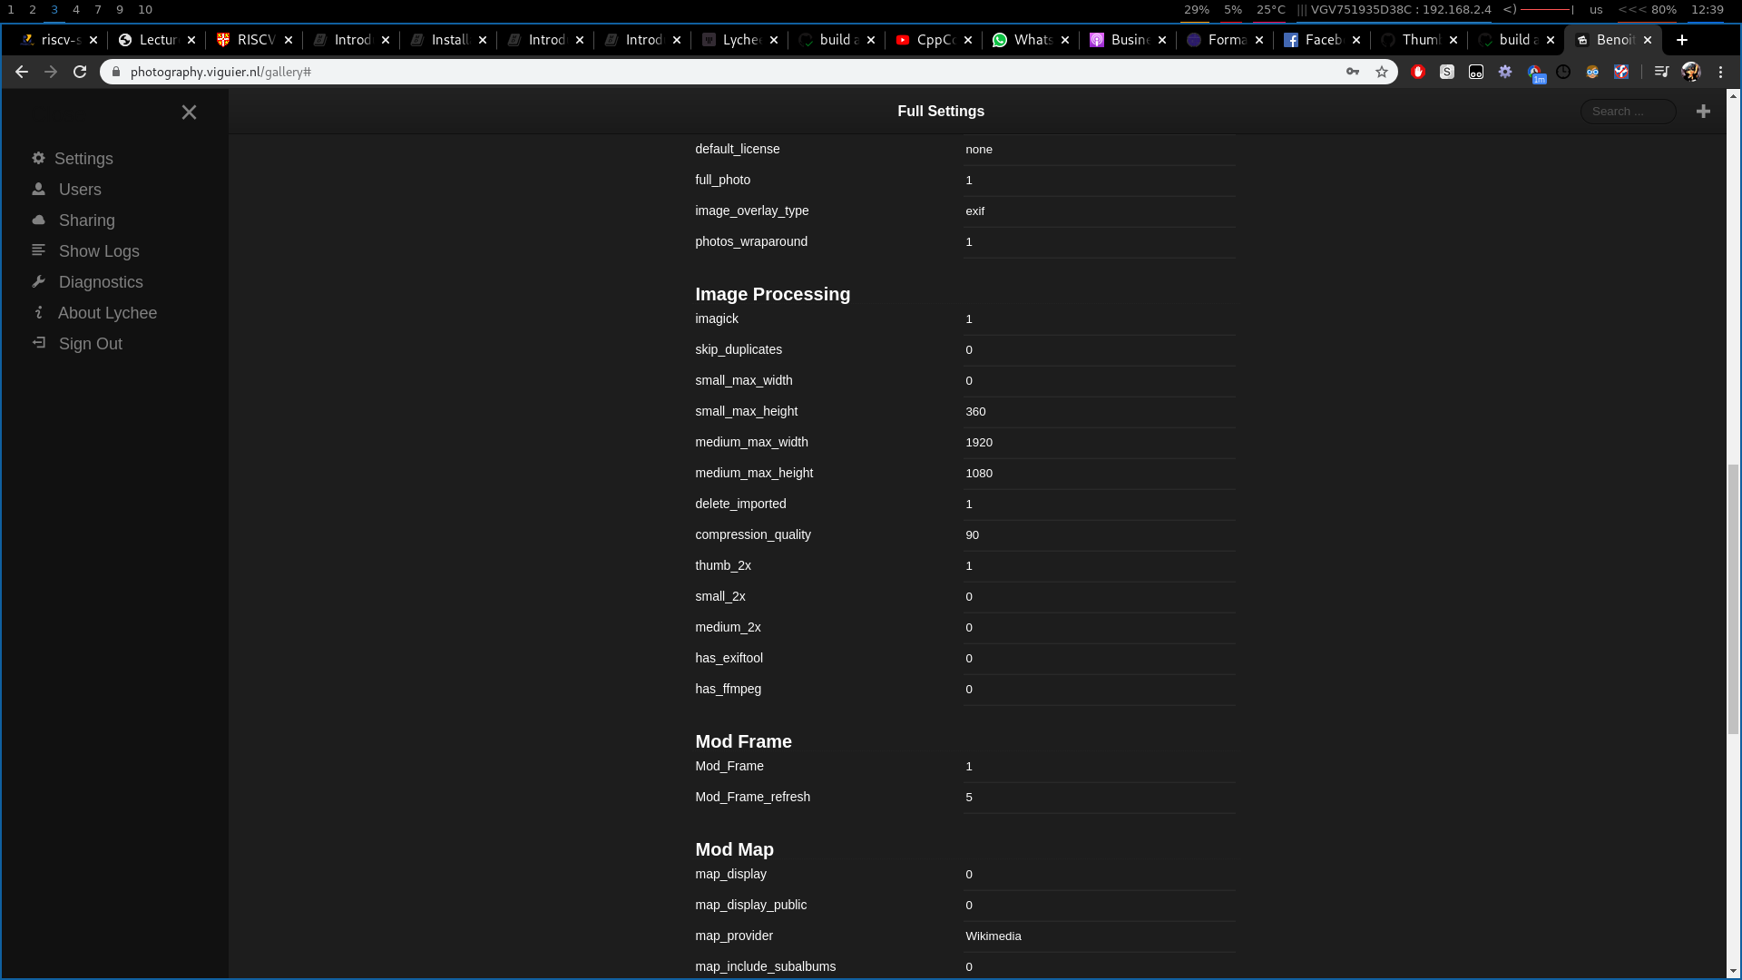The width and height of the screenshot is (1742, 980).
Task: Click the media controls playlist icon
Action: point(1661,72)
